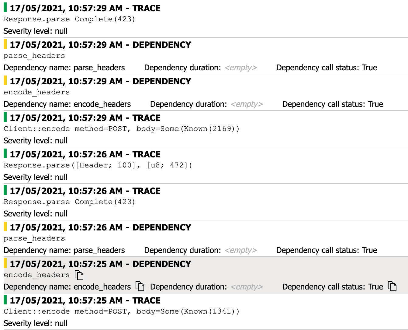Click yellow severity bar on highlighted encode_headers entry
408x330 pixels.
click(x=5, y=264)
